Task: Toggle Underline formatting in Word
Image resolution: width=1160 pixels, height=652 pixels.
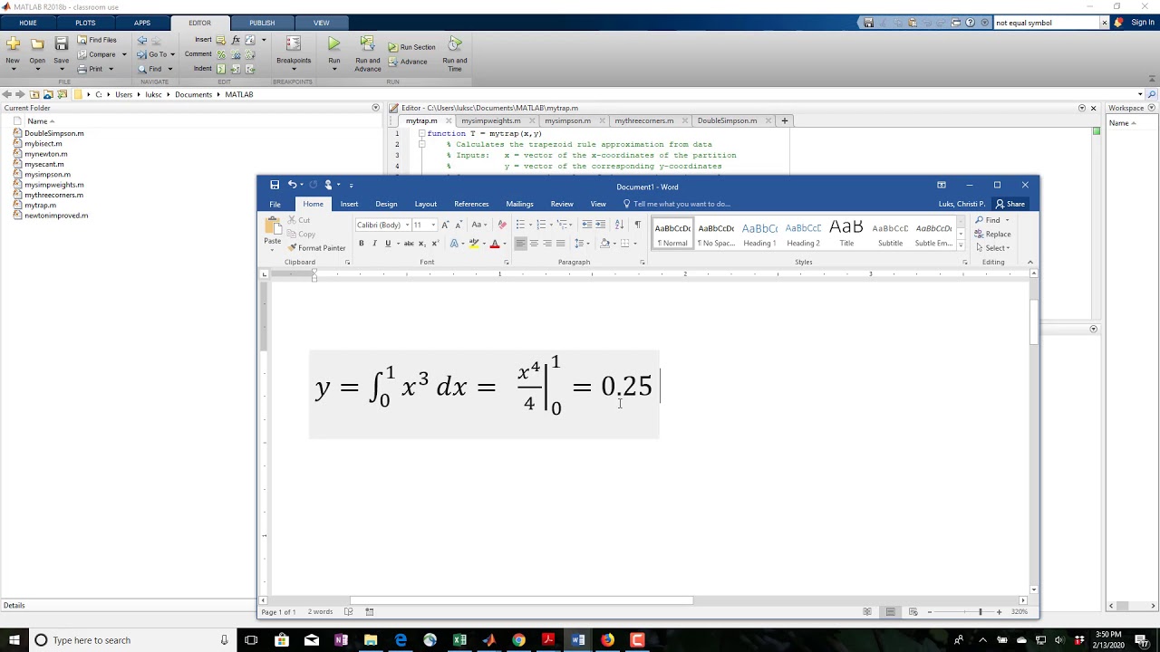Action: pos(388,244)
